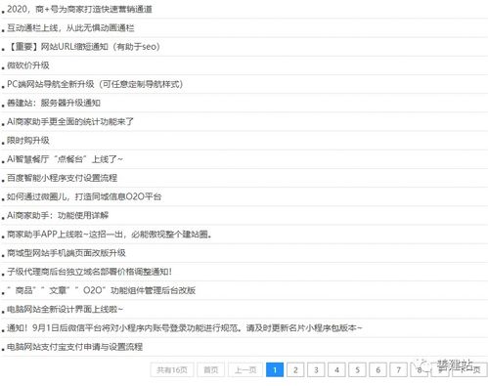This screenshot has width=488, height=386.
Task: Open '子级代理商后台独立域名部署价格调整通知' article
Action: (x=89, y=272)
